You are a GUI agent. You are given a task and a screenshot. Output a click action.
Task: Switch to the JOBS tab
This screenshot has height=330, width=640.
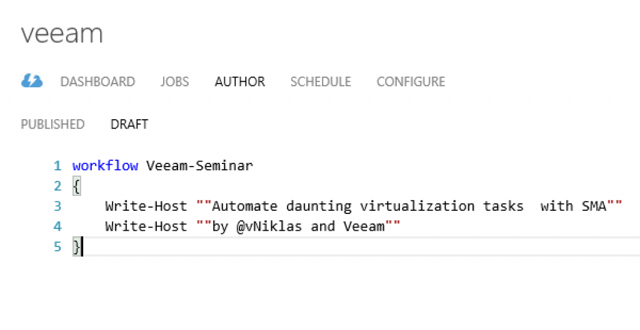(175, 82)
